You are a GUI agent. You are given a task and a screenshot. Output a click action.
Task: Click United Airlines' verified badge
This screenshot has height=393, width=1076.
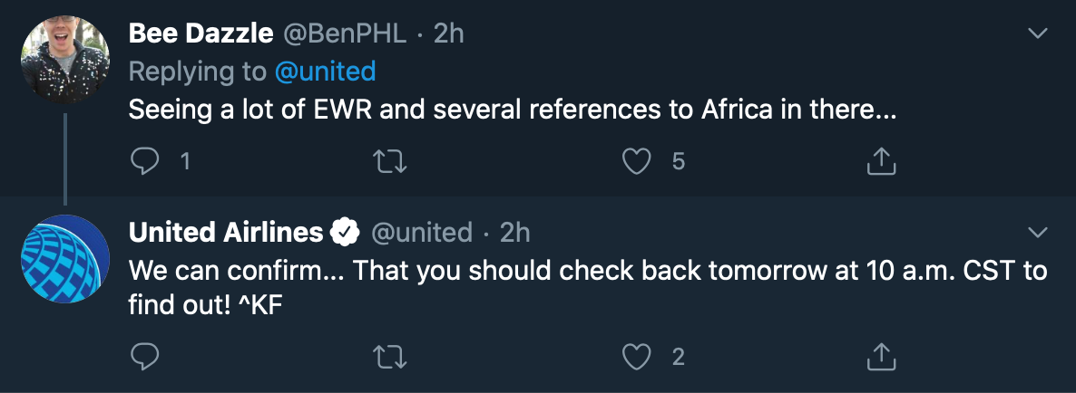pyautogui.click(x=345, y=233)
